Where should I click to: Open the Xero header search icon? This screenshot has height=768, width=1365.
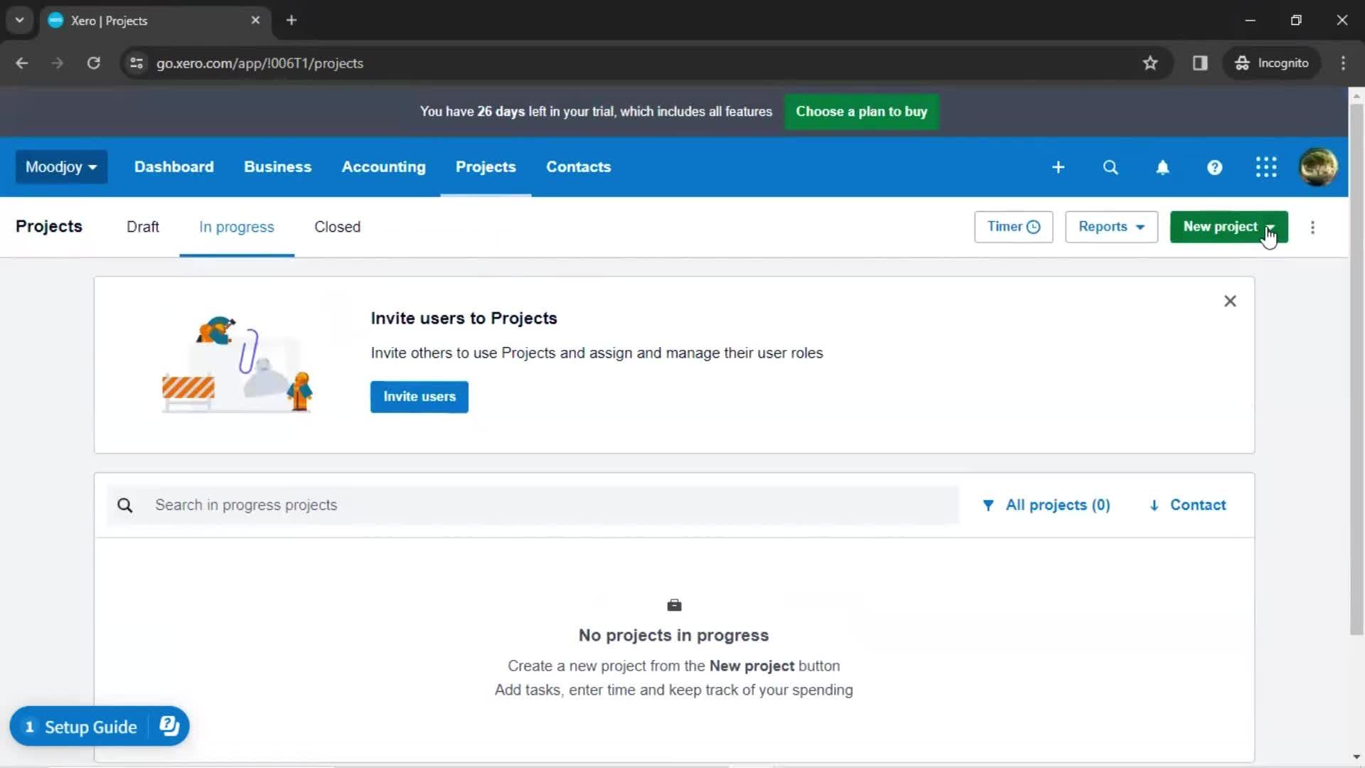[1110, 167]
